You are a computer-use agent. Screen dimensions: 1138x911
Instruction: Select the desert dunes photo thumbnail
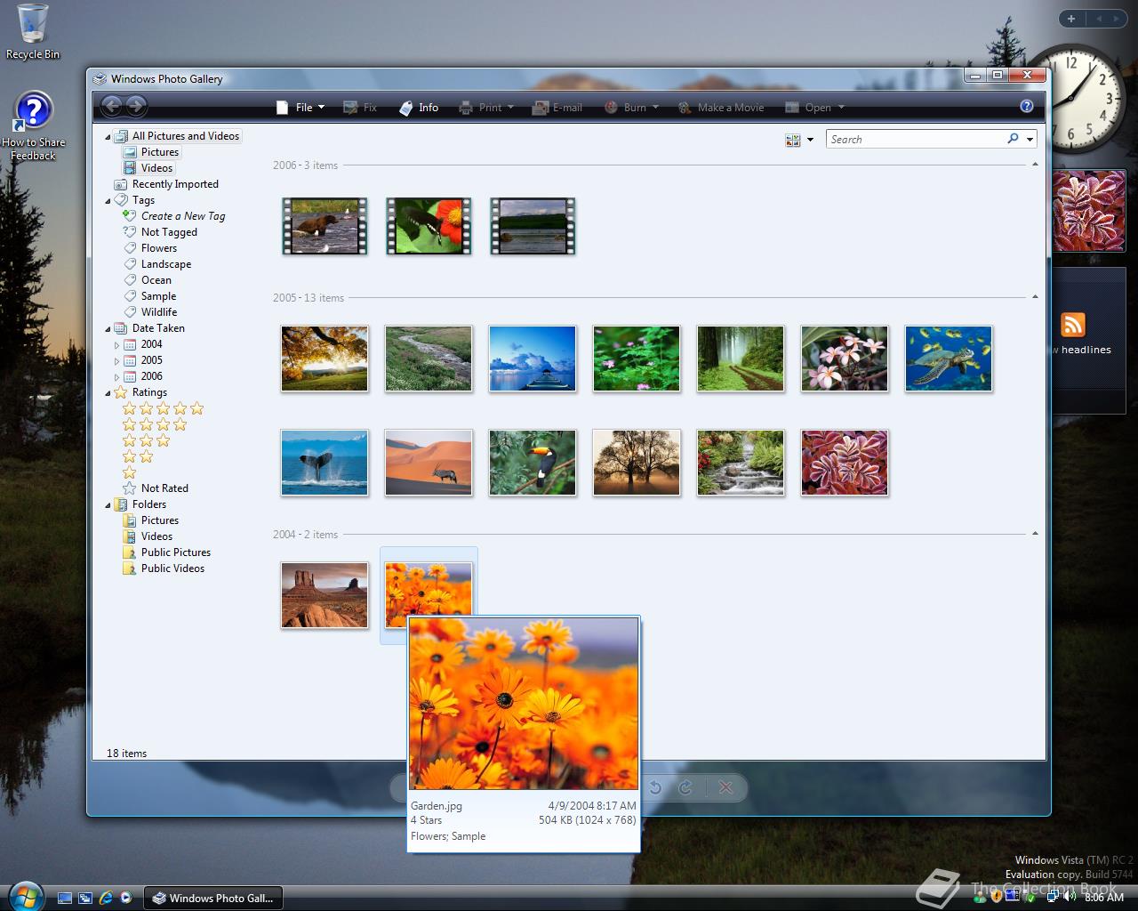coord(429,463)
